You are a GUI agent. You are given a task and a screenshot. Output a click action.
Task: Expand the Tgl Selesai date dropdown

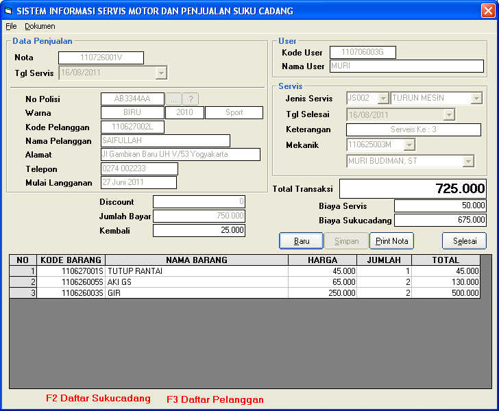449,114
